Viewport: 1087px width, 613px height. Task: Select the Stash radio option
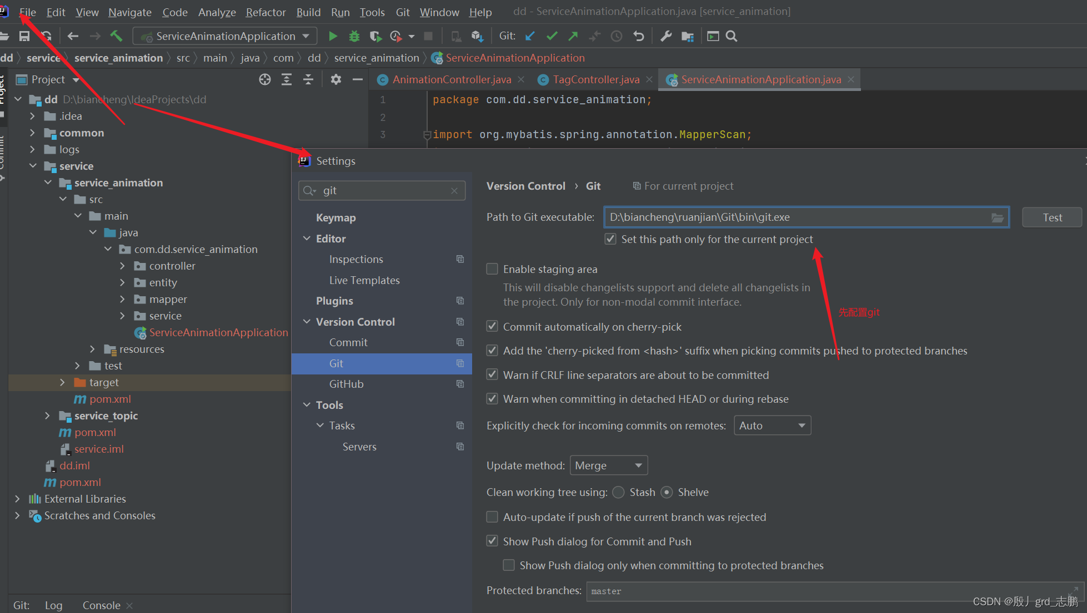point(618,492)
